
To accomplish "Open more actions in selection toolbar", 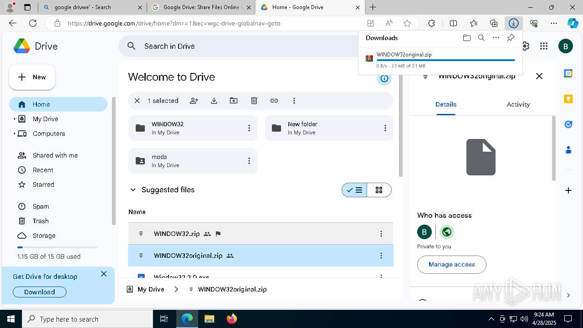I will click(x=294, y=101).
